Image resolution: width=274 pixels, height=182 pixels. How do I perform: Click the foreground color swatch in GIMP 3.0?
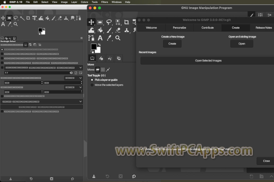point(94,47)
